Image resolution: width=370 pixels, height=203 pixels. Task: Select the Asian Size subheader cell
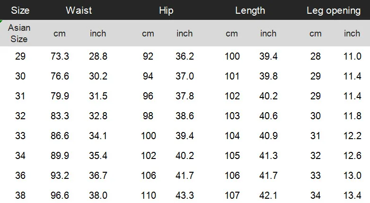pyautogui.click(x=19, y=33)
